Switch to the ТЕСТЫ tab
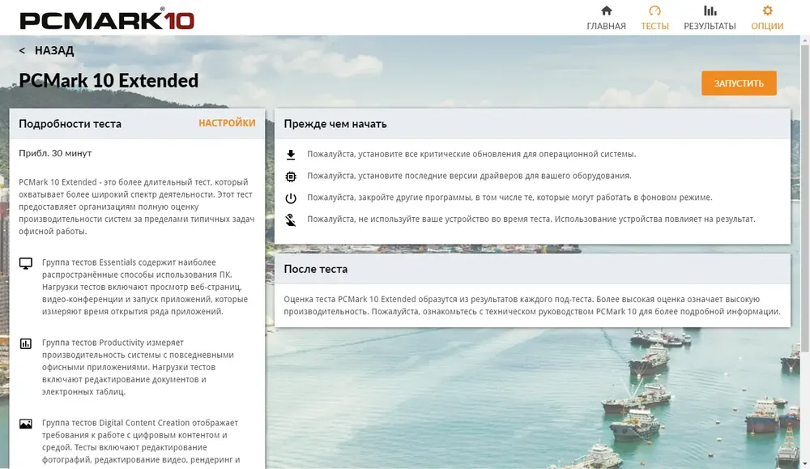Image resolution: width=810 pixels, height=469 pixels. 654,18
